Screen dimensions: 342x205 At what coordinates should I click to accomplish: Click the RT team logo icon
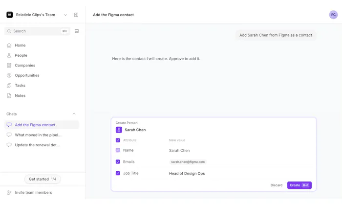10,15
